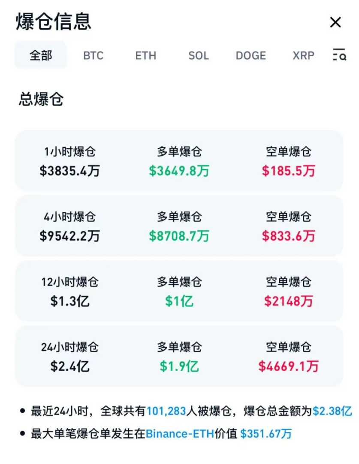
Task: Open the SOL tab
Action: (x=198, y=55)
